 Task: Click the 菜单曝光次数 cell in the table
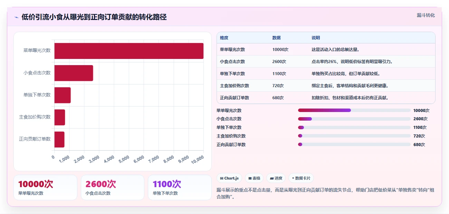coord(232,50)
